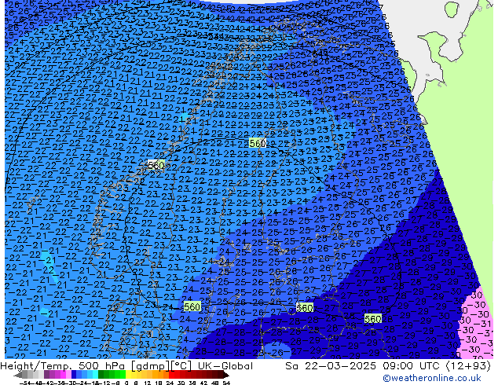The height and width of the screenshot is (385, 498).
Task: Pick the bright green swatch in the legend
Action: (x=123, y=375)
